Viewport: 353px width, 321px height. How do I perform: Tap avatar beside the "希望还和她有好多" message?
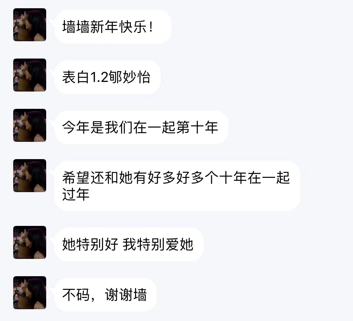[30, 176]
